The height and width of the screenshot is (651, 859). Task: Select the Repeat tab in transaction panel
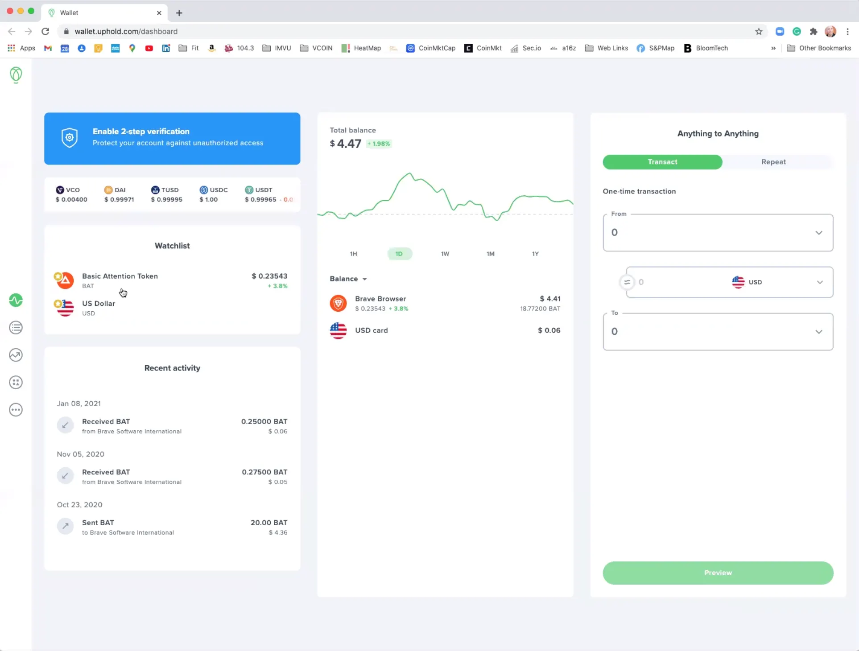[774, 161]
